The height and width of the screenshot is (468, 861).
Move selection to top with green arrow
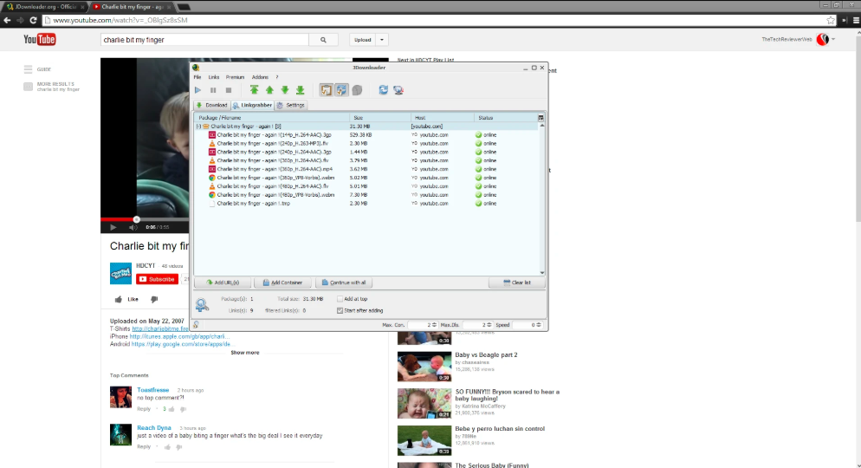point(254,90)
